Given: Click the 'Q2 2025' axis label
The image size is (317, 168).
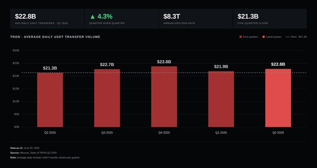Looking at the screenshot, I should pyautogui.click(x=50, y=133).
